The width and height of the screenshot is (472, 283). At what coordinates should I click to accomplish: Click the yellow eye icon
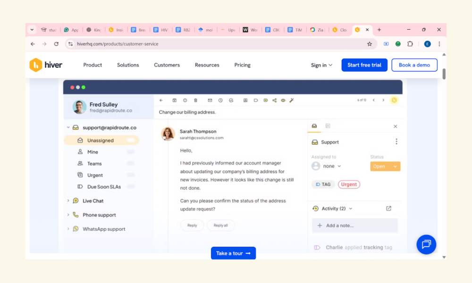coord(283,100)
